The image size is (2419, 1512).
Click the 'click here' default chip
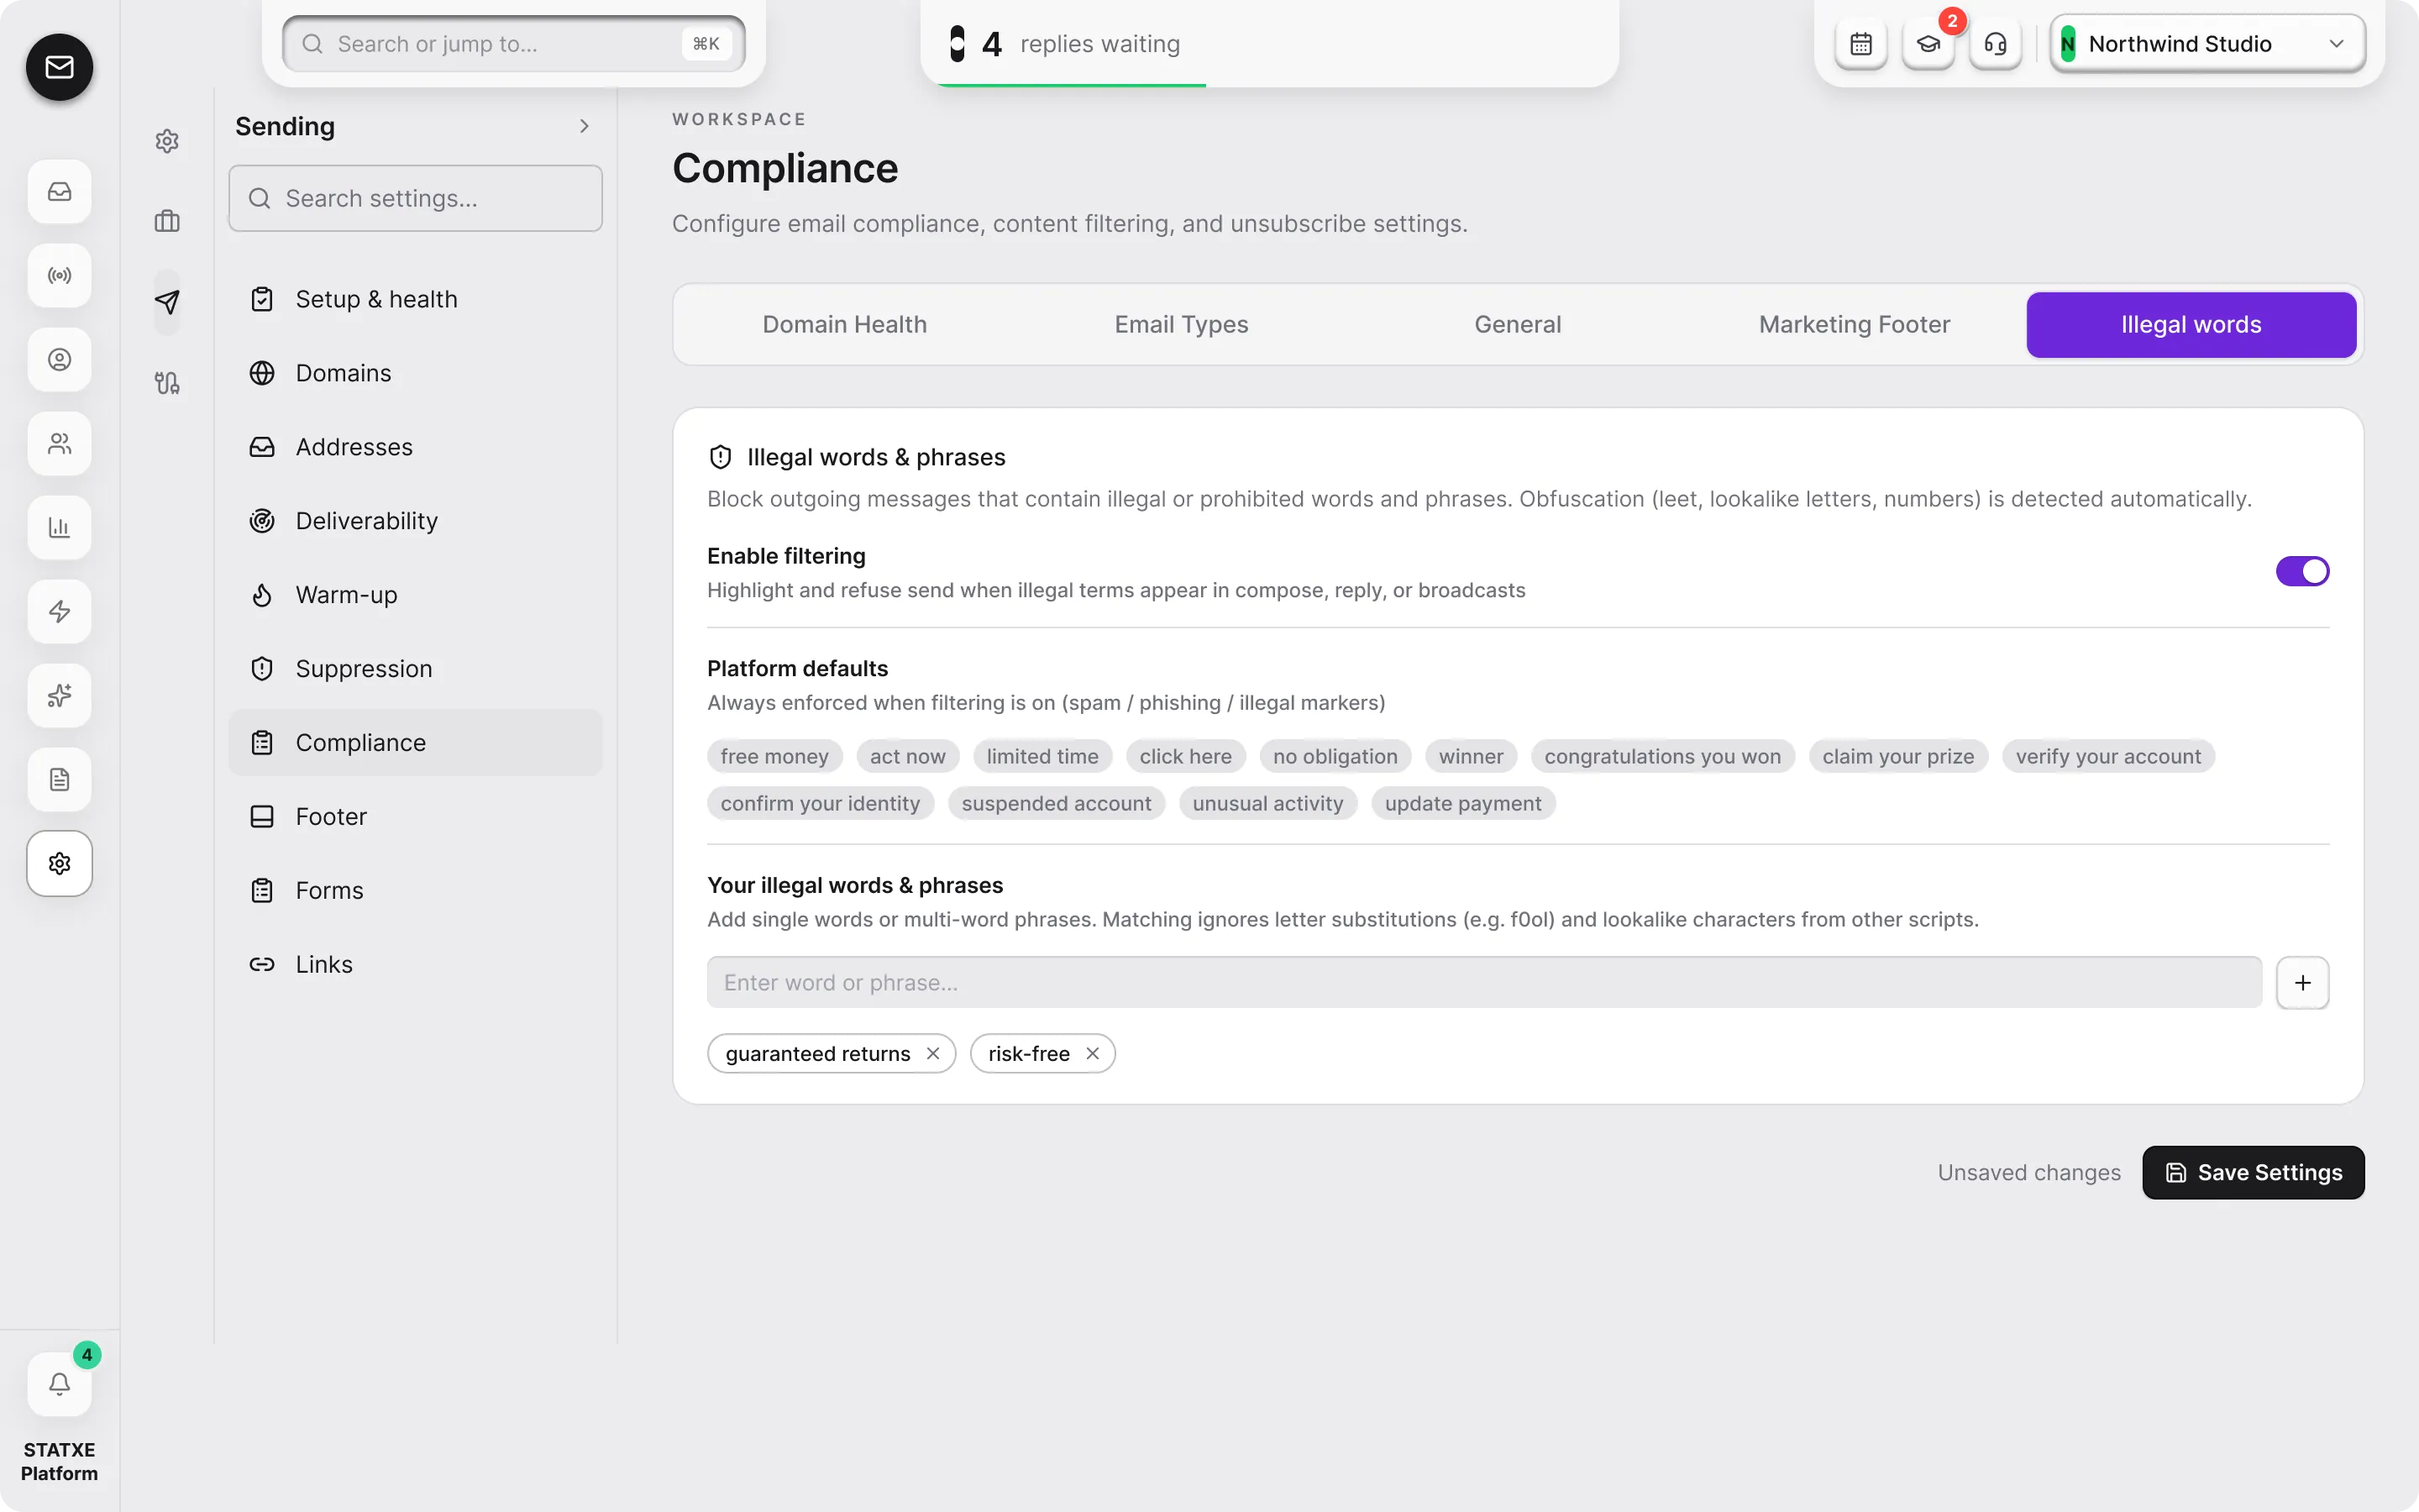pos(1185,756)
